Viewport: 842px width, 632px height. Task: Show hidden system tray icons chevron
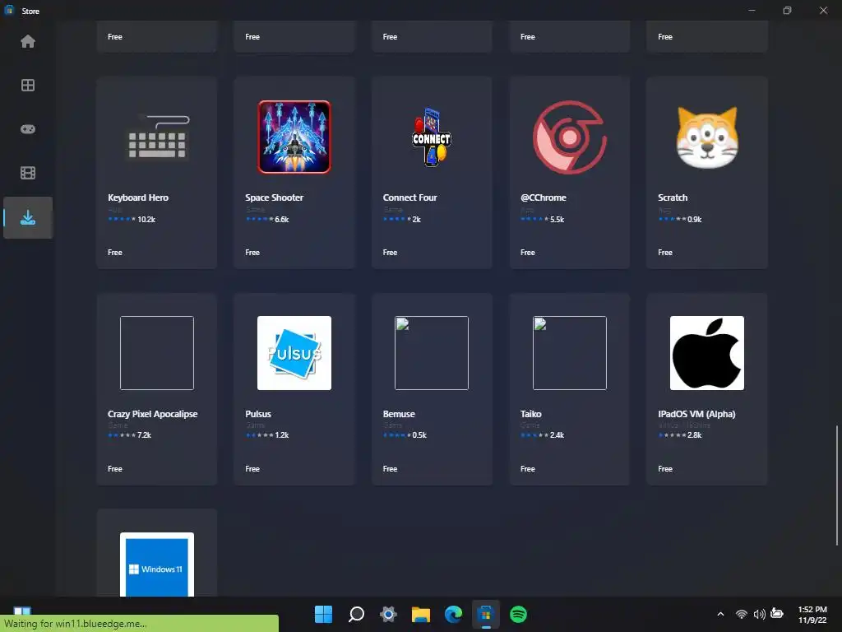coord(720,614)
